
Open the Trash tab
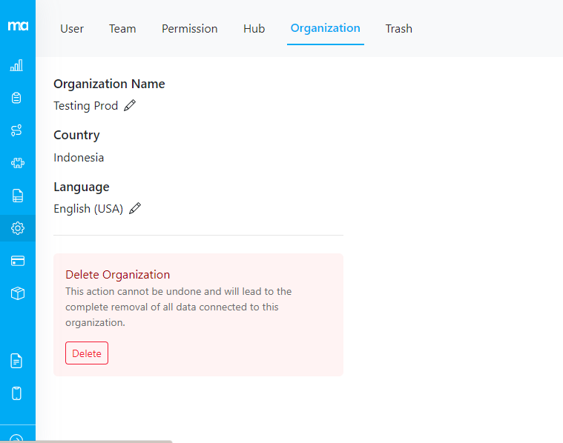(x=398, y=29)
